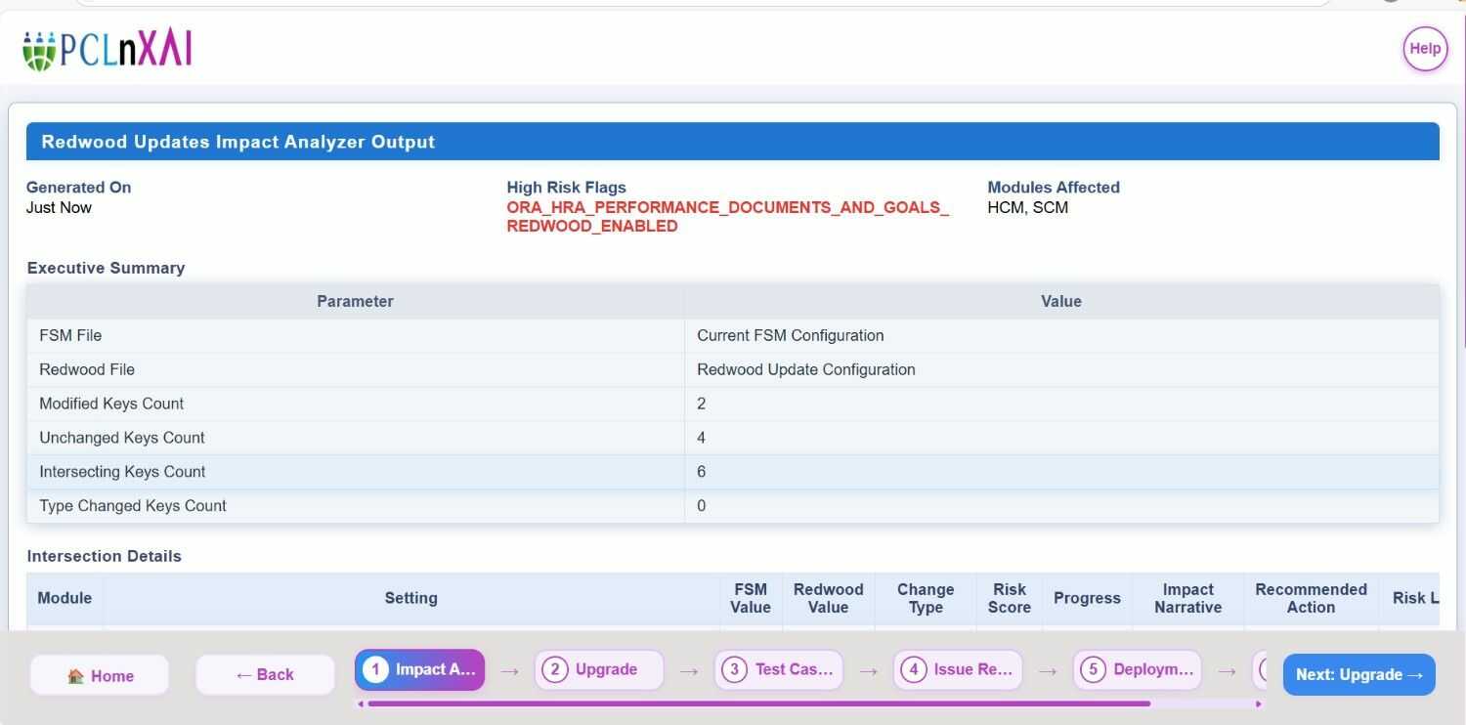Image resolution: width=1466 pixels, height=725 pixels.
Task: Click the Risk Score column header
Action: [1009, 598]
